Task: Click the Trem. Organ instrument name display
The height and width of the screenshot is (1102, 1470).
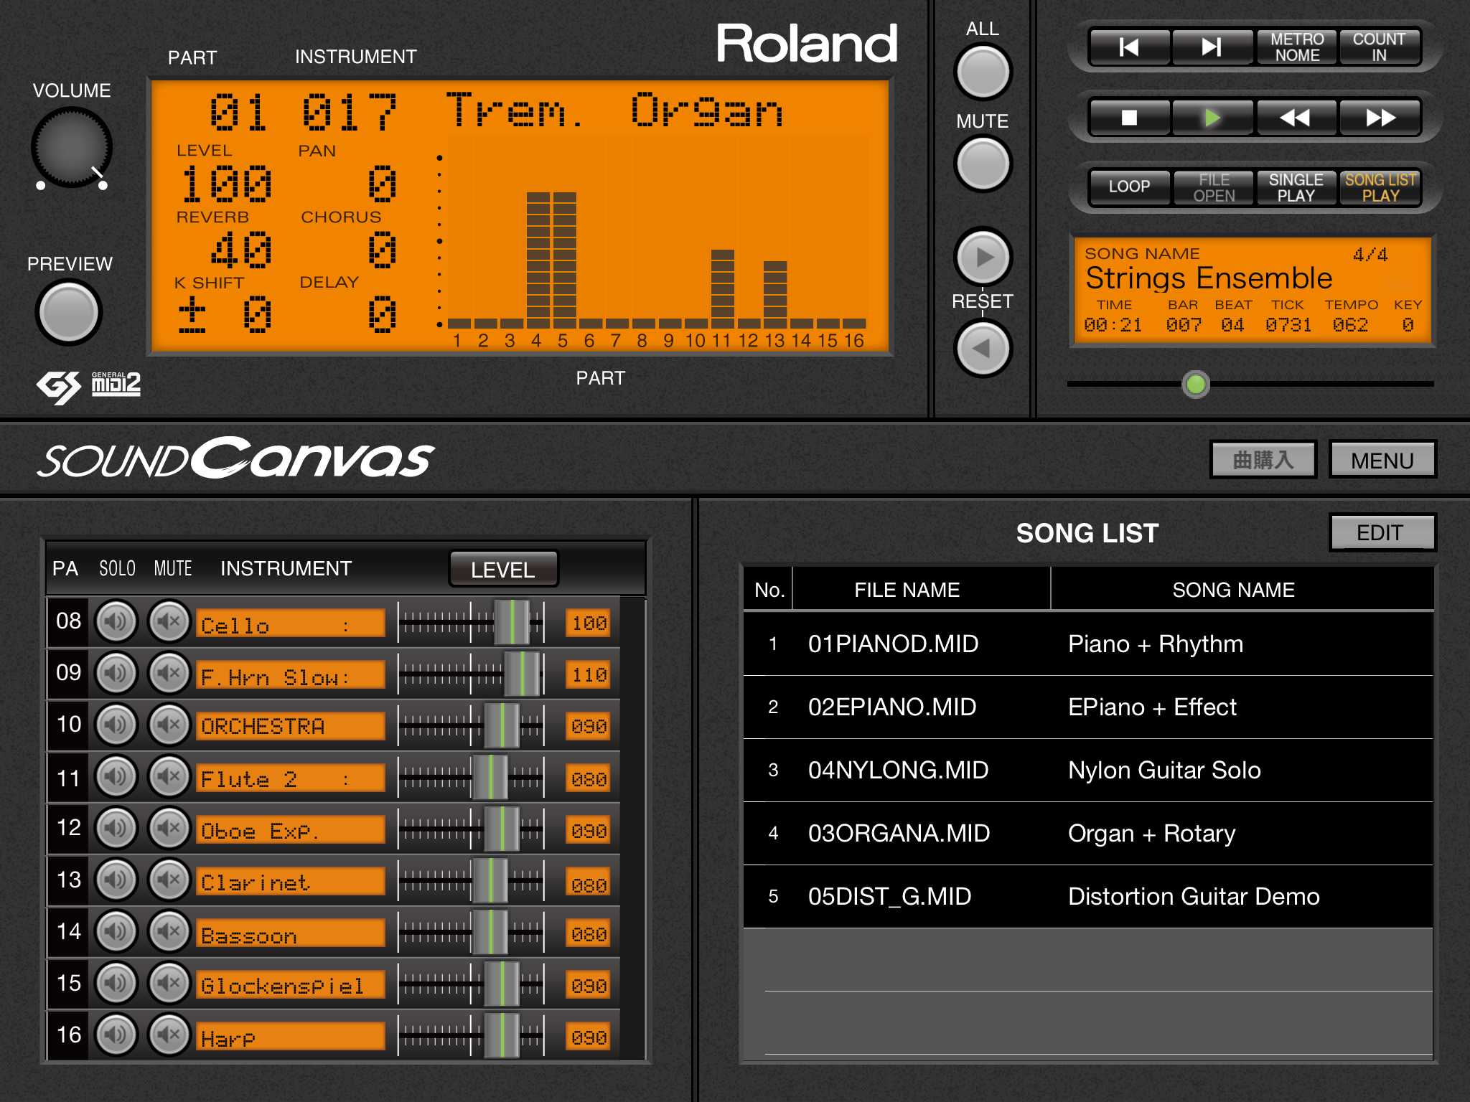Action: (614, 111)
